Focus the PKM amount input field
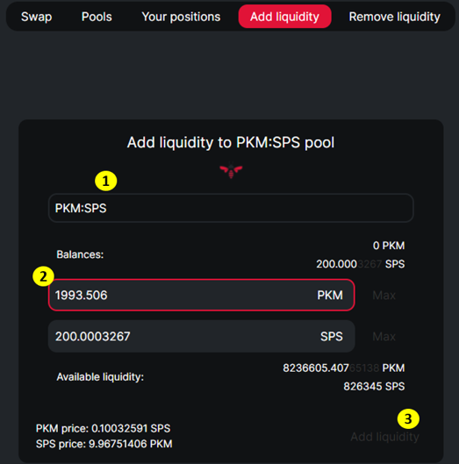Viewport: 459px width, 464px height. click(x=201, y=295)
